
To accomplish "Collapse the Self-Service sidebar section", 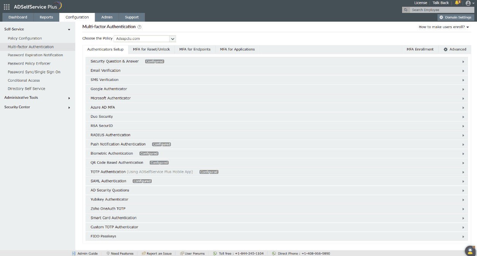I will point(68,29).
